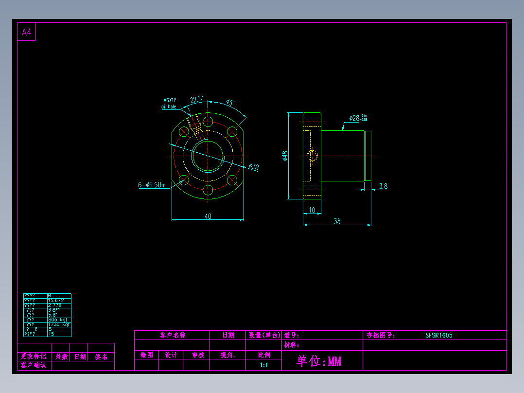The image size is (524, 393).
Task: Click the "客户确认" label
Action: pos(34,365)
